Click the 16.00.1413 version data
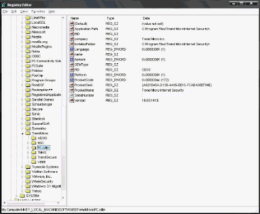The width and height of the screenshot is (260, 214). coord(150,101)
